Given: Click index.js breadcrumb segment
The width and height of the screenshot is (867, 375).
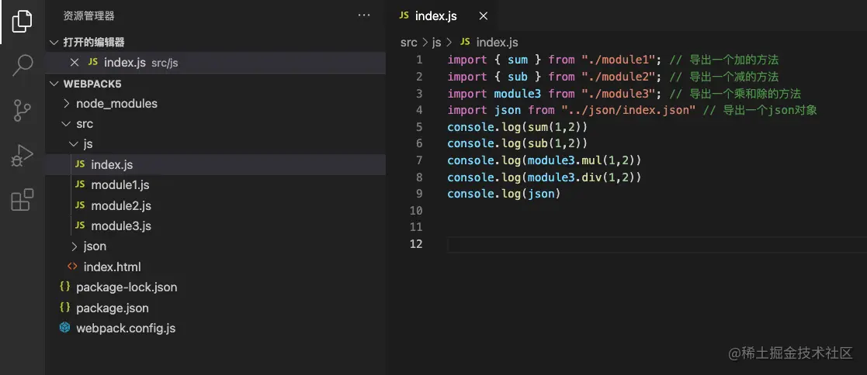Looking at the screenshot, I should pyautogui.click(x=497, y=42).
